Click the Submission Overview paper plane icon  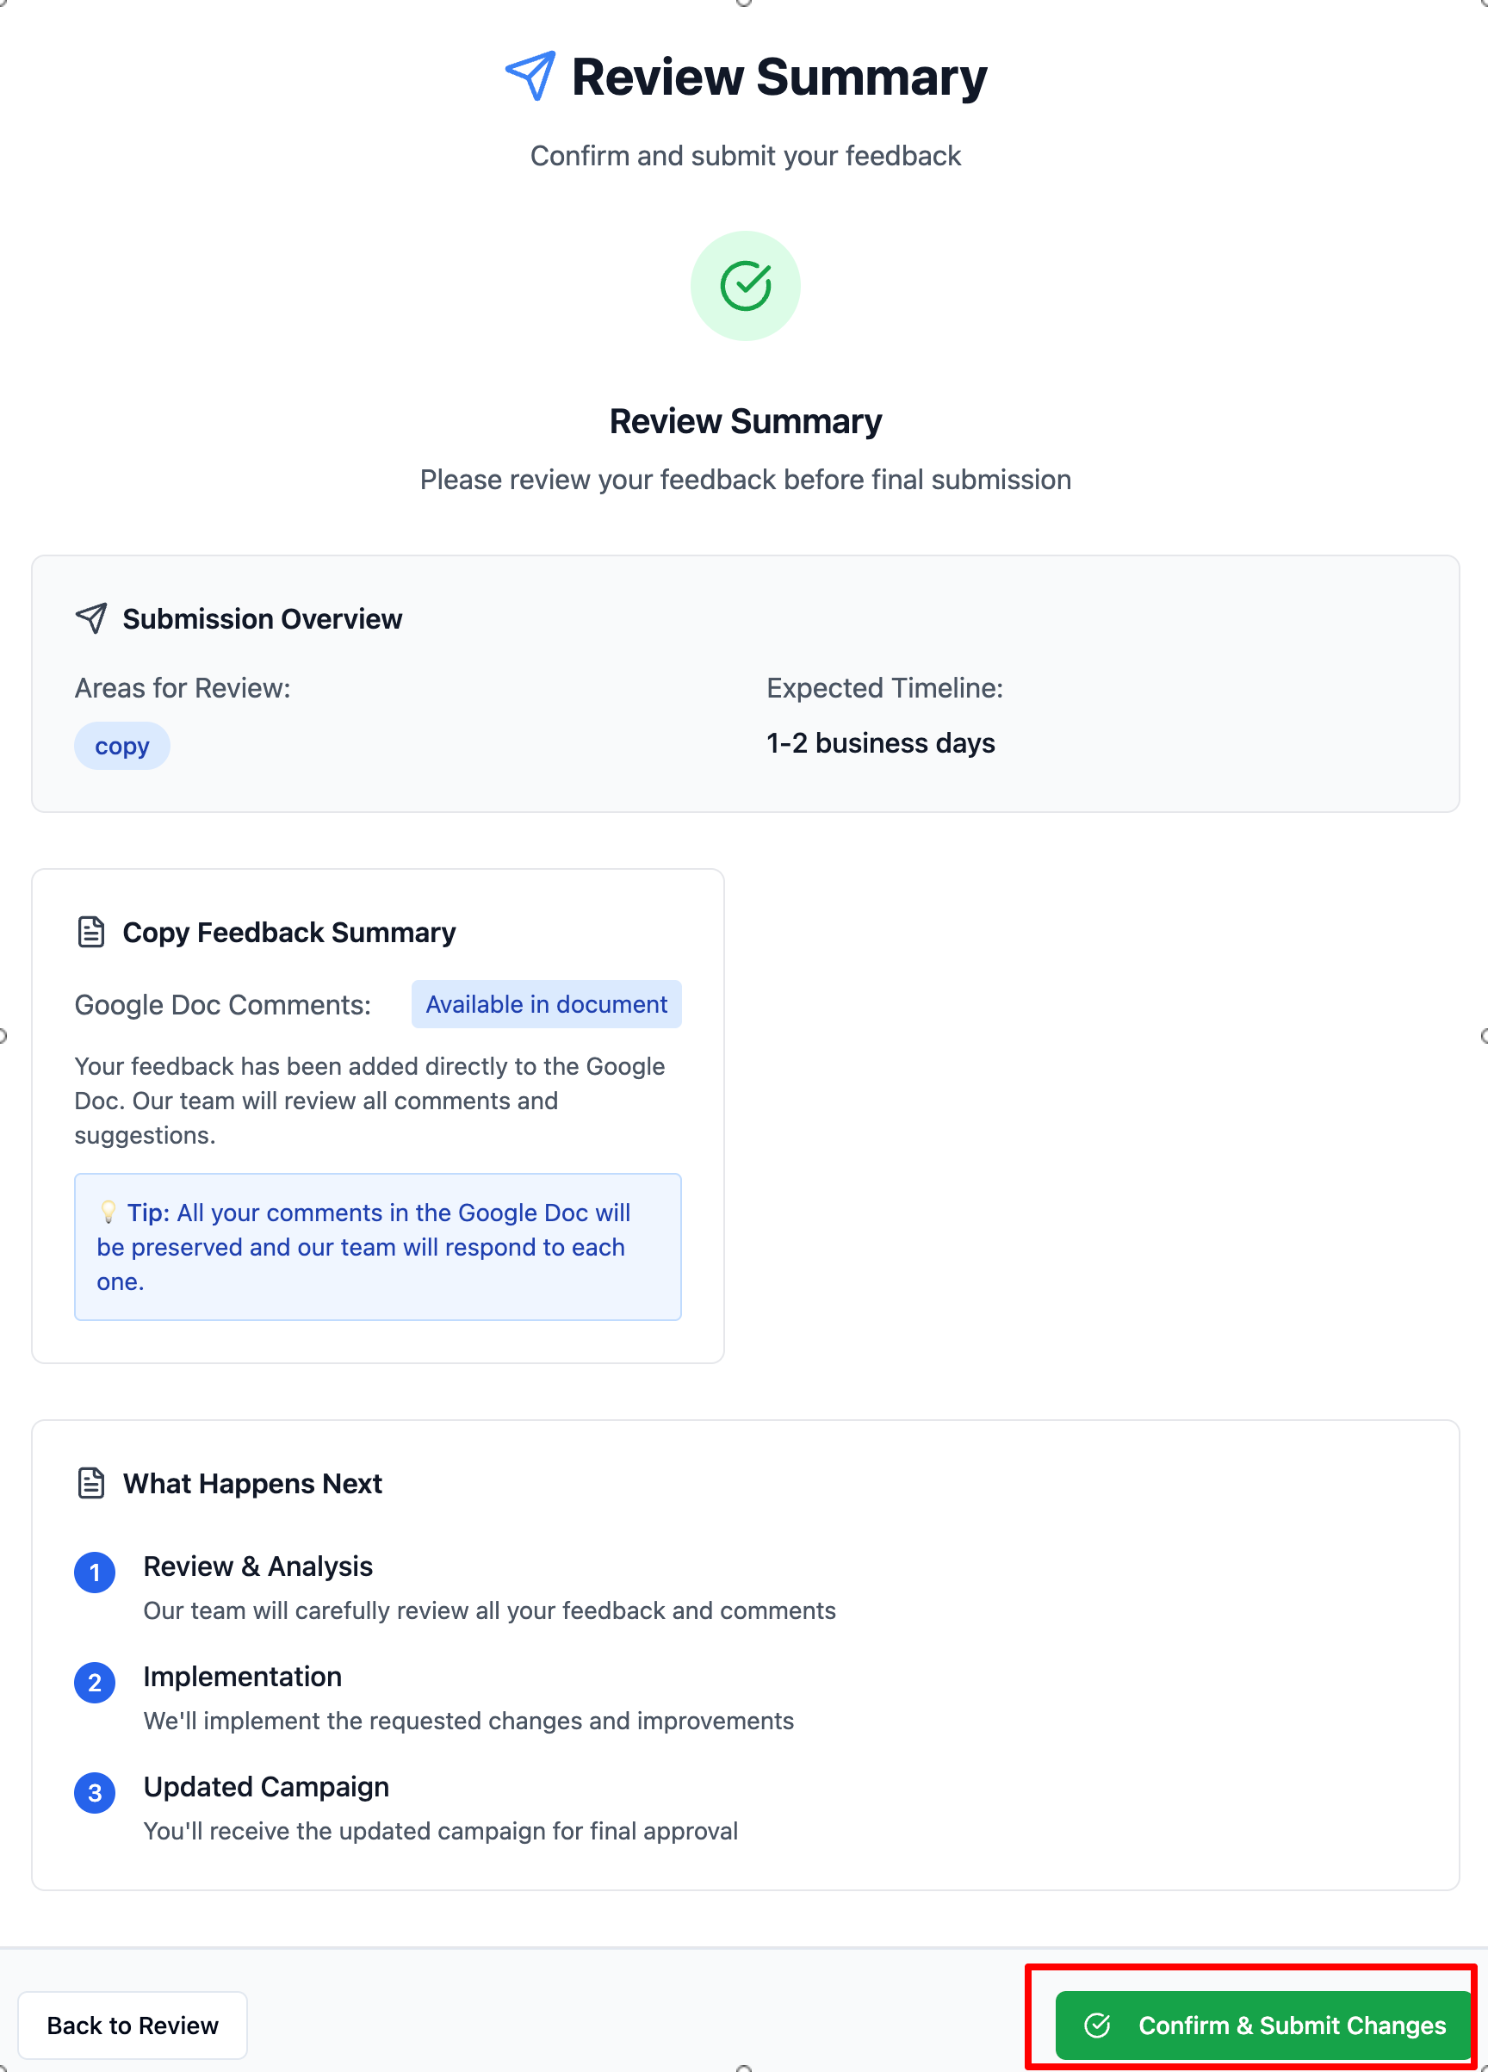(x=91, y=618)
